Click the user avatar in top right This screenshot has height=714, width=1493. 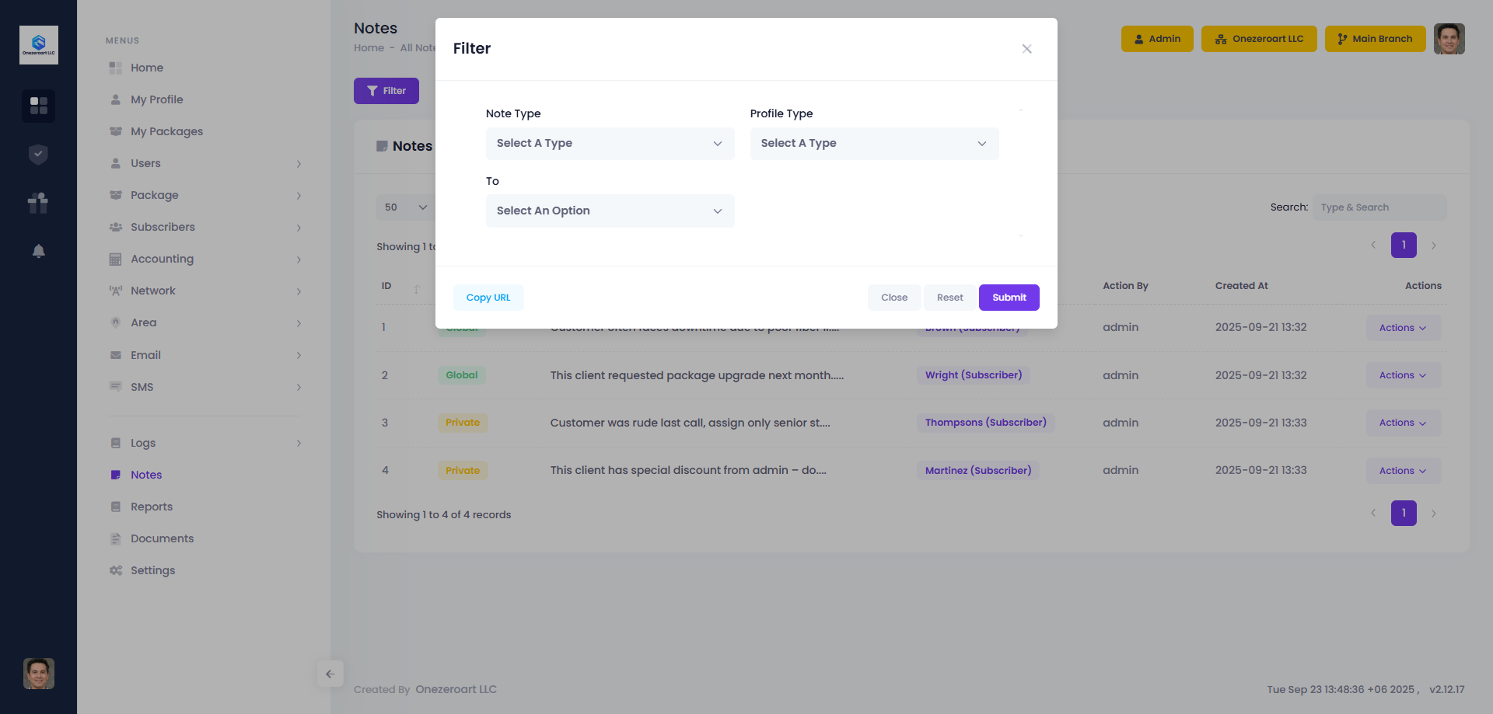tap(1449, 39)
